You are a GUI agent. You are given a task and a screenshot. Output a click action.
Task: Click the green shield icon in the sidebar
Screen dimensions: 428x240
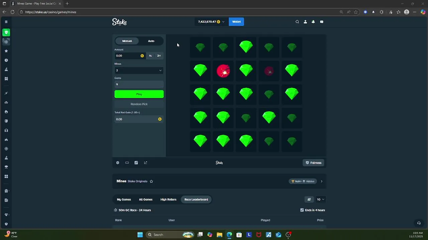(6, 32)
